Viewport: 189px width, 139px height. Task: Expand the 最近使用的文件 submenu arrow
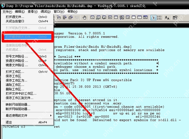[x=51, y=116]
